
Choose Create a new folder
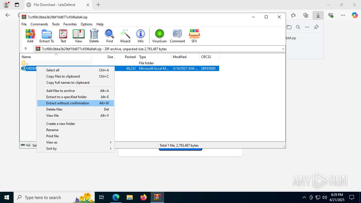click(76, 124)
